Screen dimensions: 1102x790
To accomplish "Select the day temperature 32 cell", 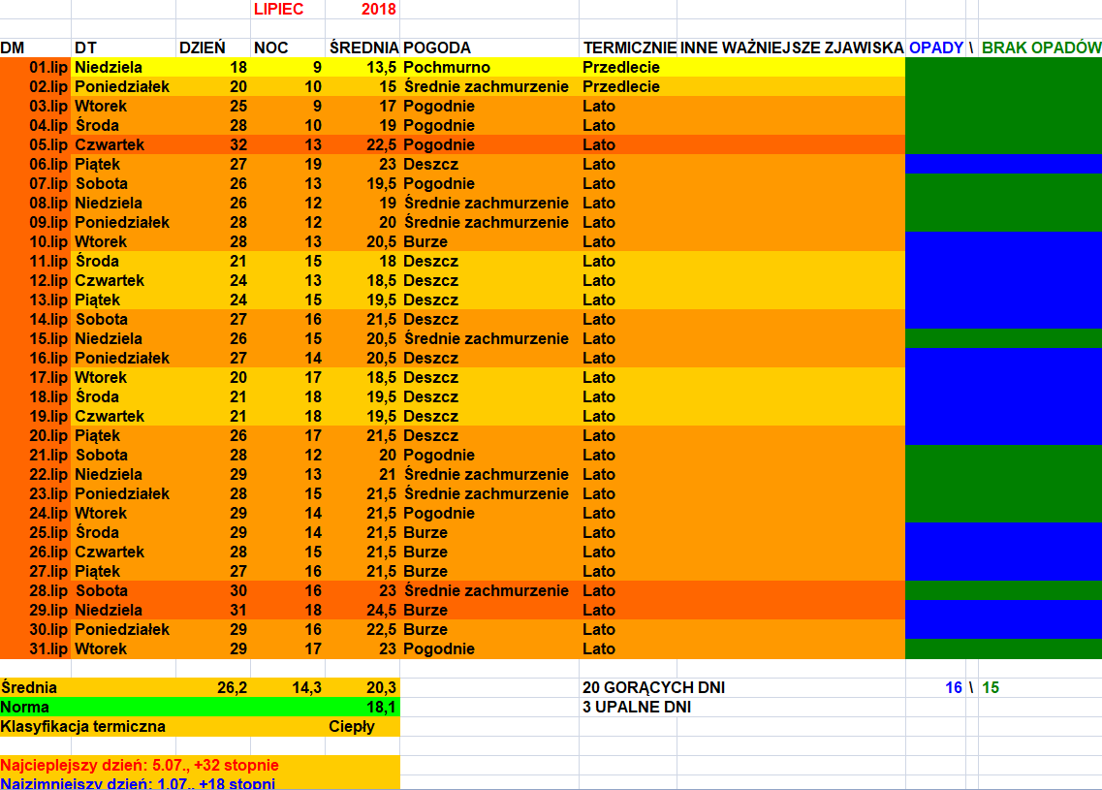I will click(x=213, y=144).
